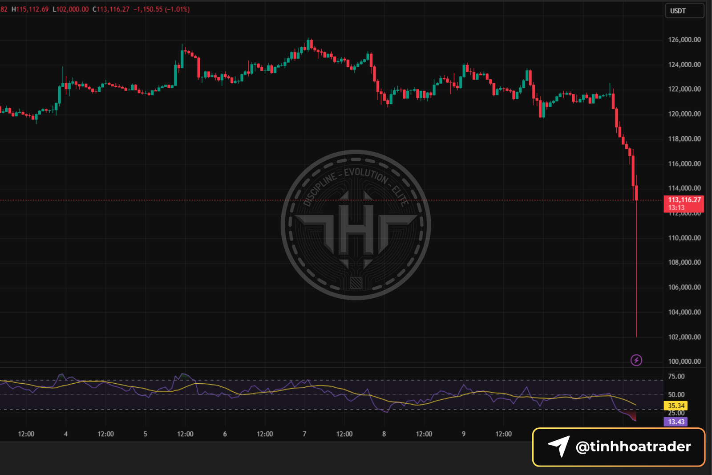Click the red current price label 113,116.27
The width and height of the screenshot is (712, 475).
point(684,199)
